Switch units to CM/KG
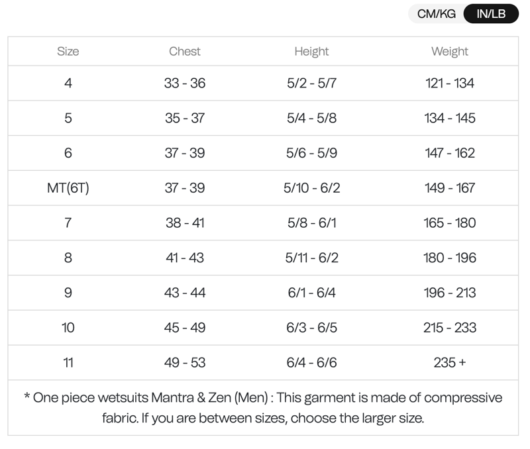Viewport: 530px width, 449px height. tap(436, 14)
